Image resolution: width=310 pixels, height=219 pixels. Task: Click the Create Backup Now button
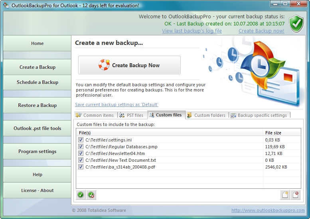click(x=129, y=65)
